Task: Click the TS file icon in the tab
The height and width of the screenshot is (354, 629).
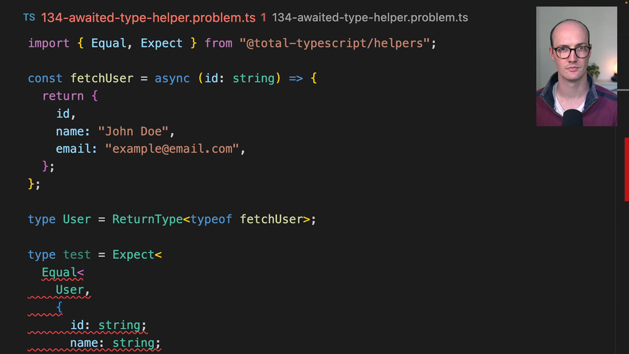Action: (29, 18)
